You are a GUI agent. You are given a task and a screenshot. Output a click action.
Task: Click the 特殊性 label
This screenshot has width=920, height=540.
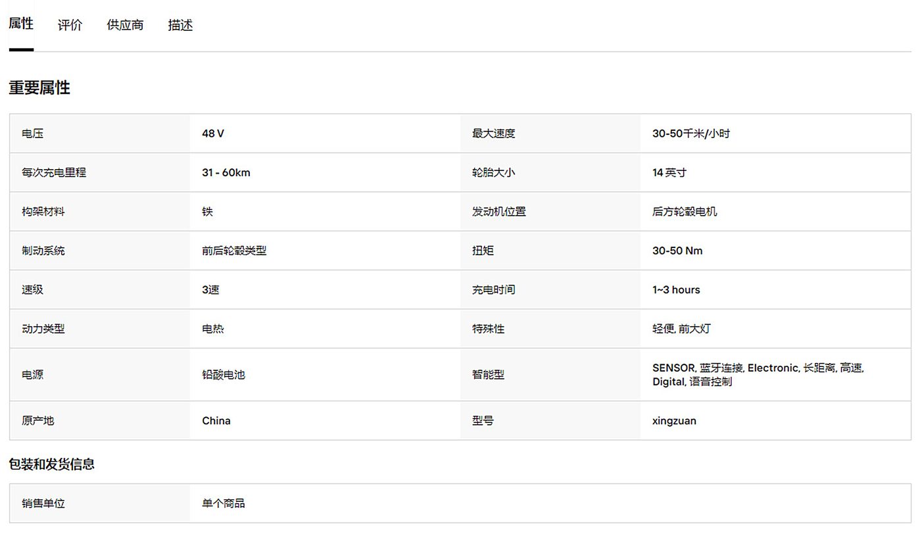pyautogui.click(x=488, y=329)
